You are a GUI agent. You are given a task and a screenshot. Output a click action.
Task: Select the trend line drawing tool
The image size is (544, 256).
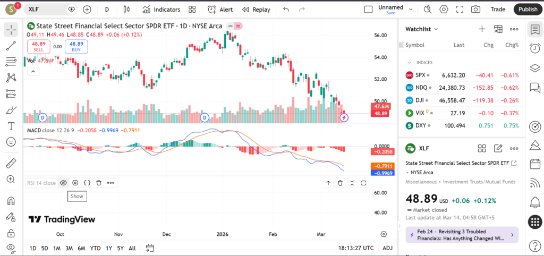(x=11, y=46)
